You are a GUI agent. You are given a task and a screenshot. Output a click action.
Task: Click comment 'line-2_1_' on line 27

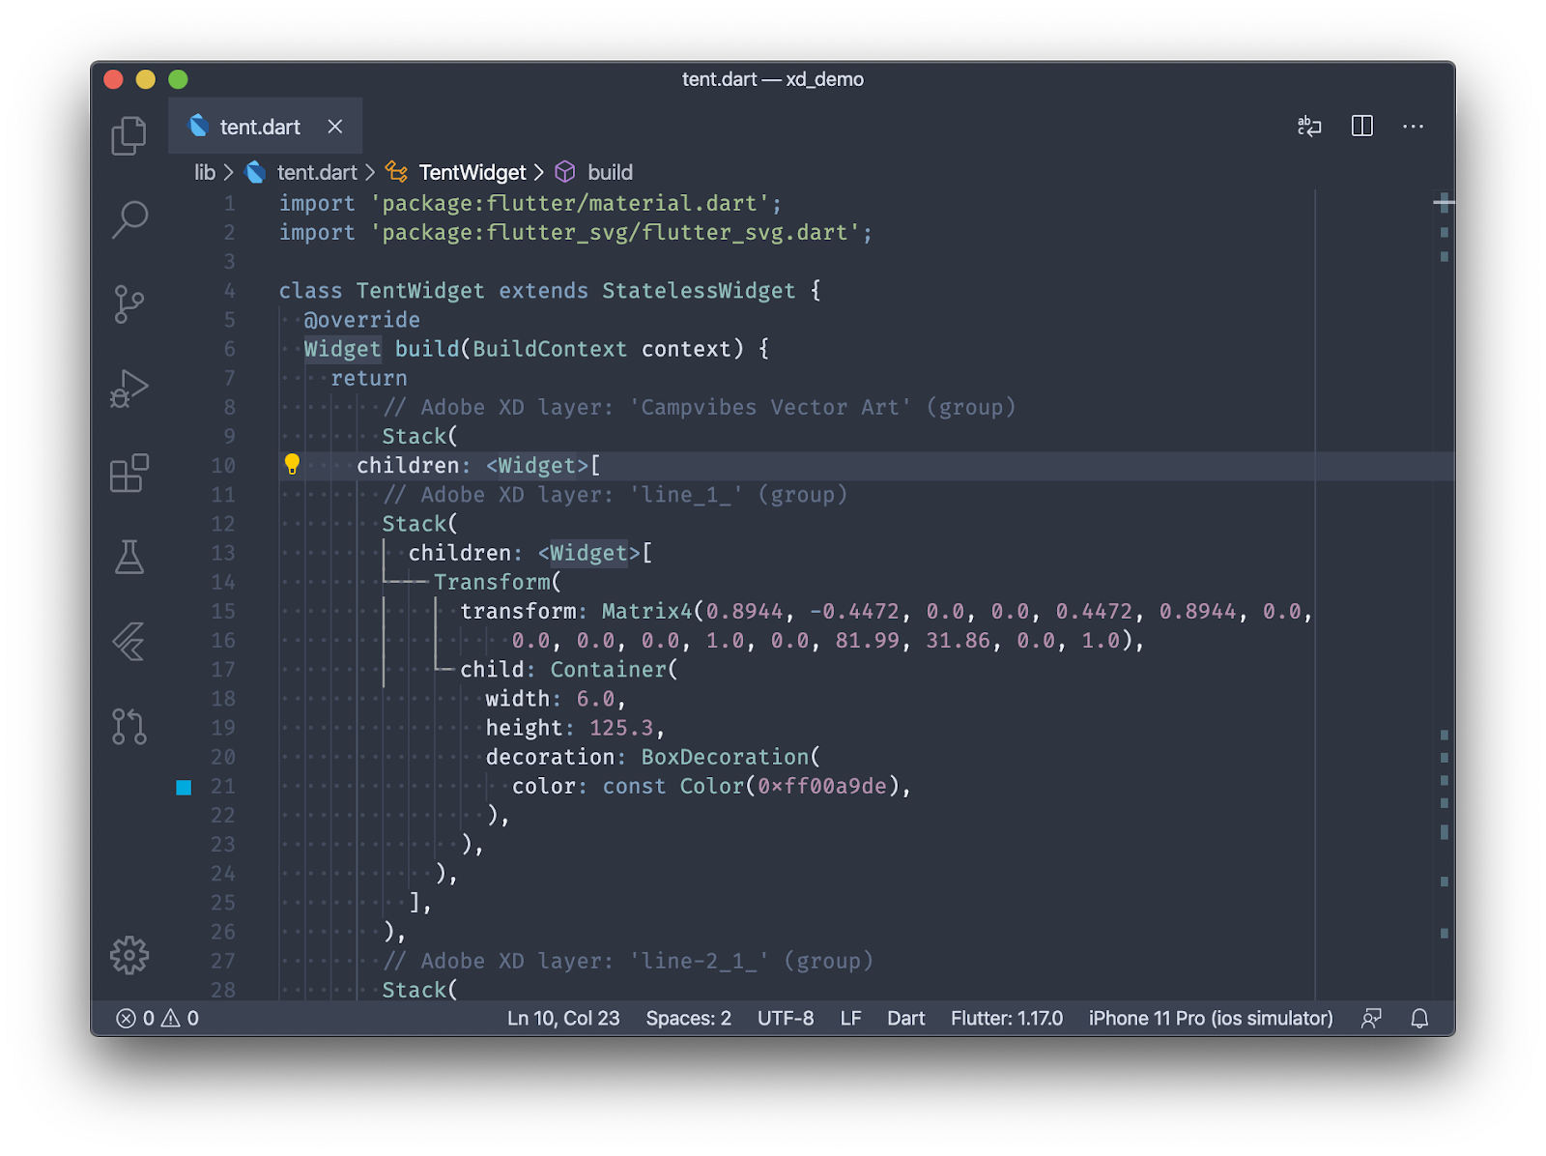tap(700, 961)
